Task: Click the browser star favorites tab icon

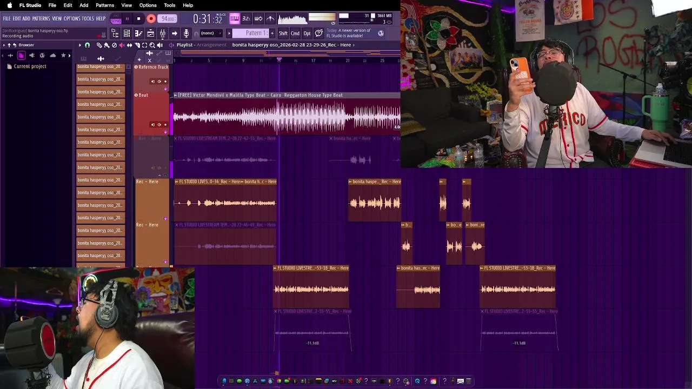Action: (x=63, y=55)
